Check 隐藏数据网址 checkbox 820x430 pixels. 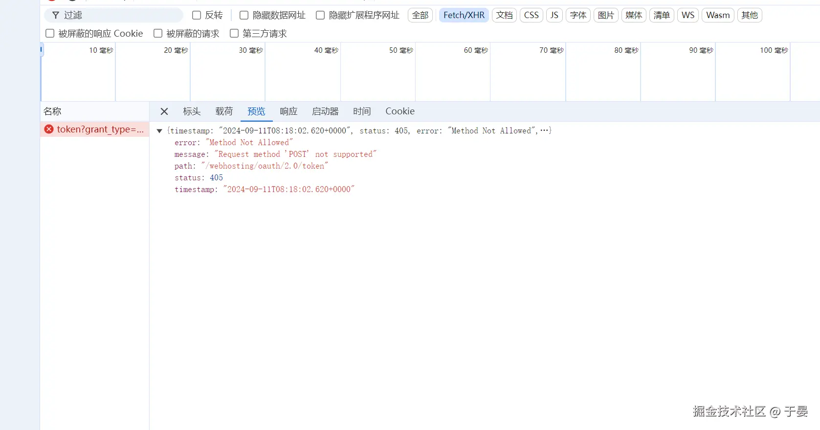tap(244, 15)
